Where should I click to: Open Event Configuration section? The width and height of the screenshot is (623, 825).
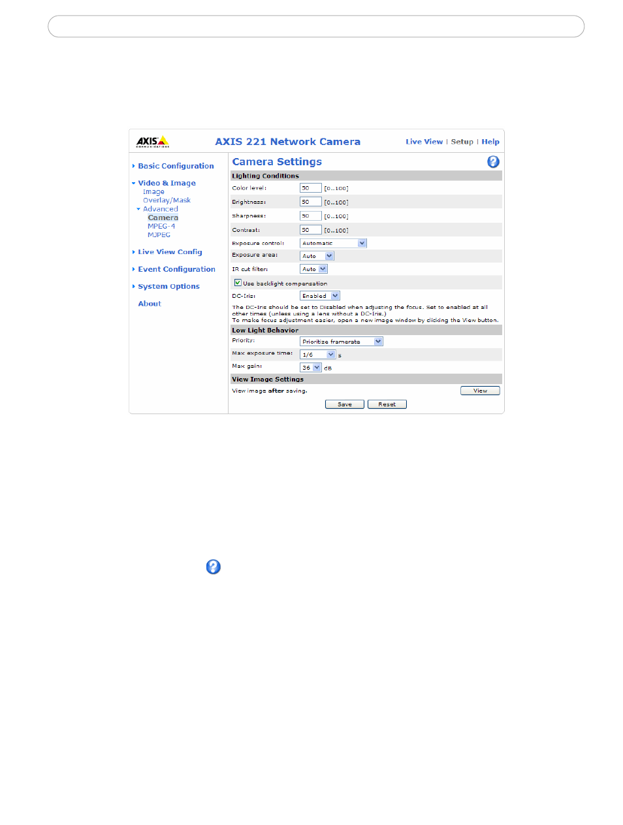[176, 269]
